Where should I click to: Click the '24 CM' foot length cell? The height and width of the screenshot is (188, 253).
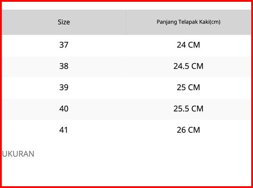[x=189, y=45]
